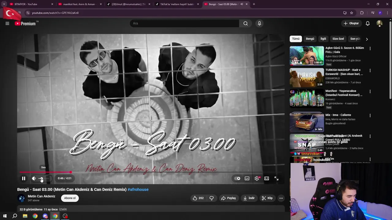Open OBS Studio from taskbar

coord(65,216)
